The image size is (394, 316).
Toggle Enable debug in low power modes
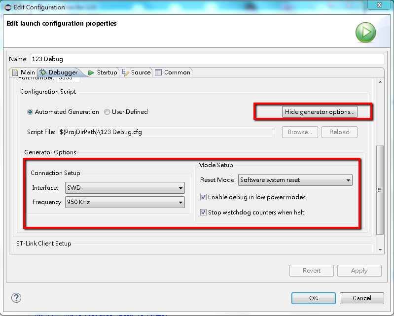click(204, 197)
